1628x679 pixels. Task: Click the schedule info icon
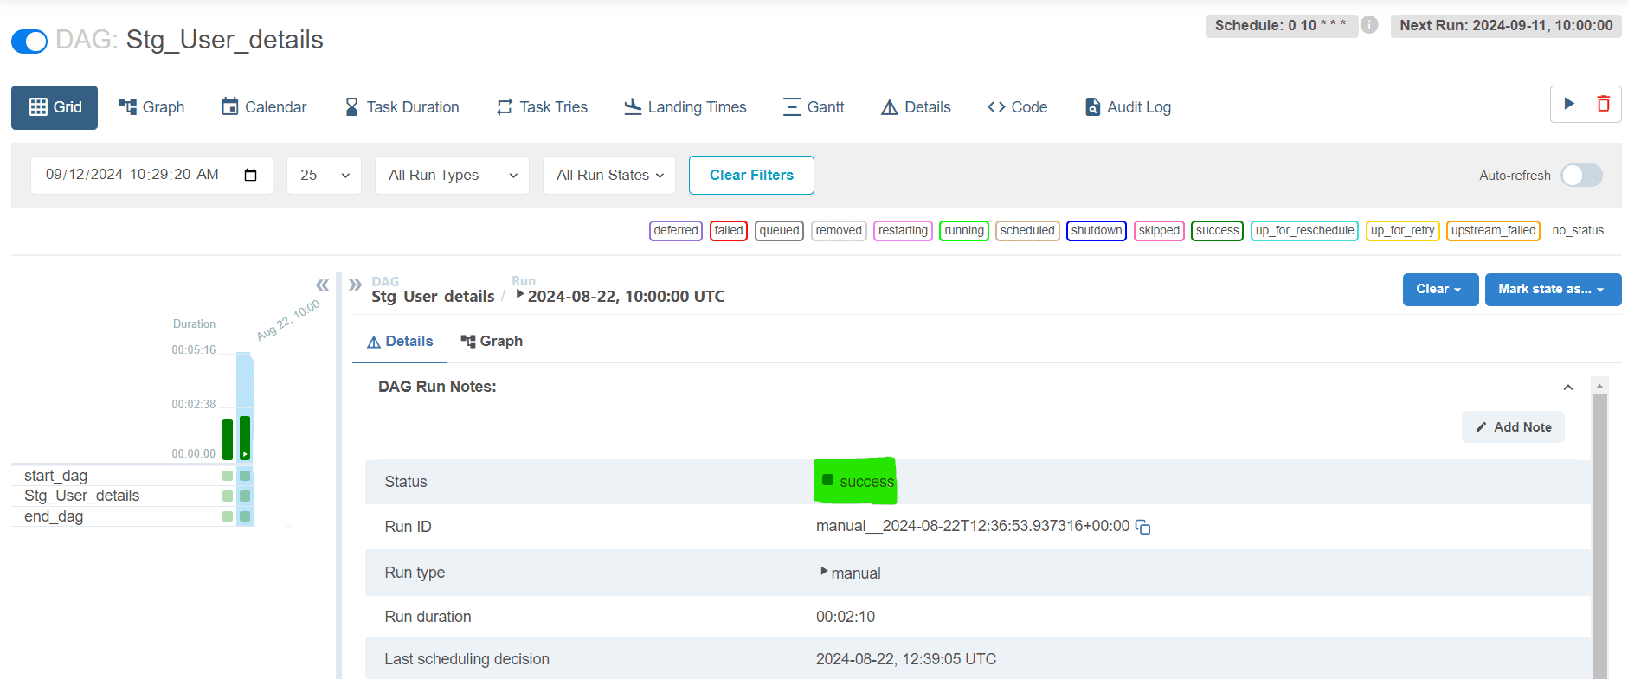(1369, 25)
